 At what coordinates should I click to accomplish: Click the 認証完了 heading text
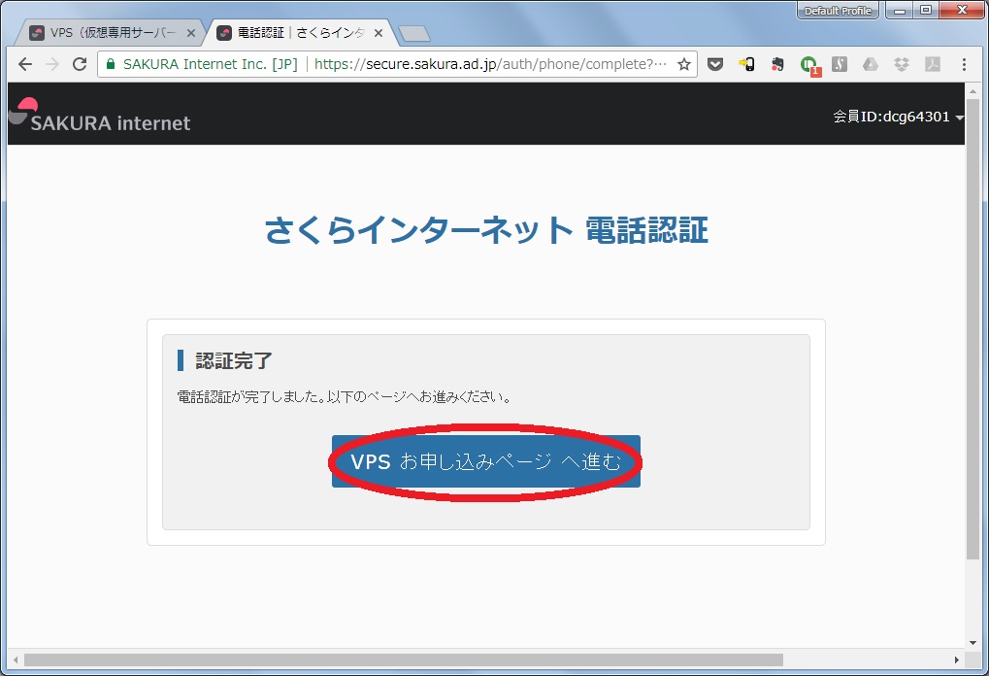[234, 361]
